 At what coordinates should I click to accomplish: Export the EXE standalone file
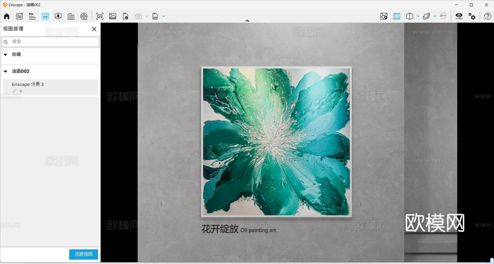click(155, 16)
